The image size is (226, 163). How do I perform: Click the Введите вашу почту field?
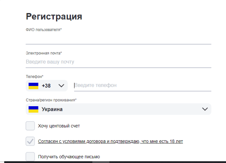tap(118, 62)
